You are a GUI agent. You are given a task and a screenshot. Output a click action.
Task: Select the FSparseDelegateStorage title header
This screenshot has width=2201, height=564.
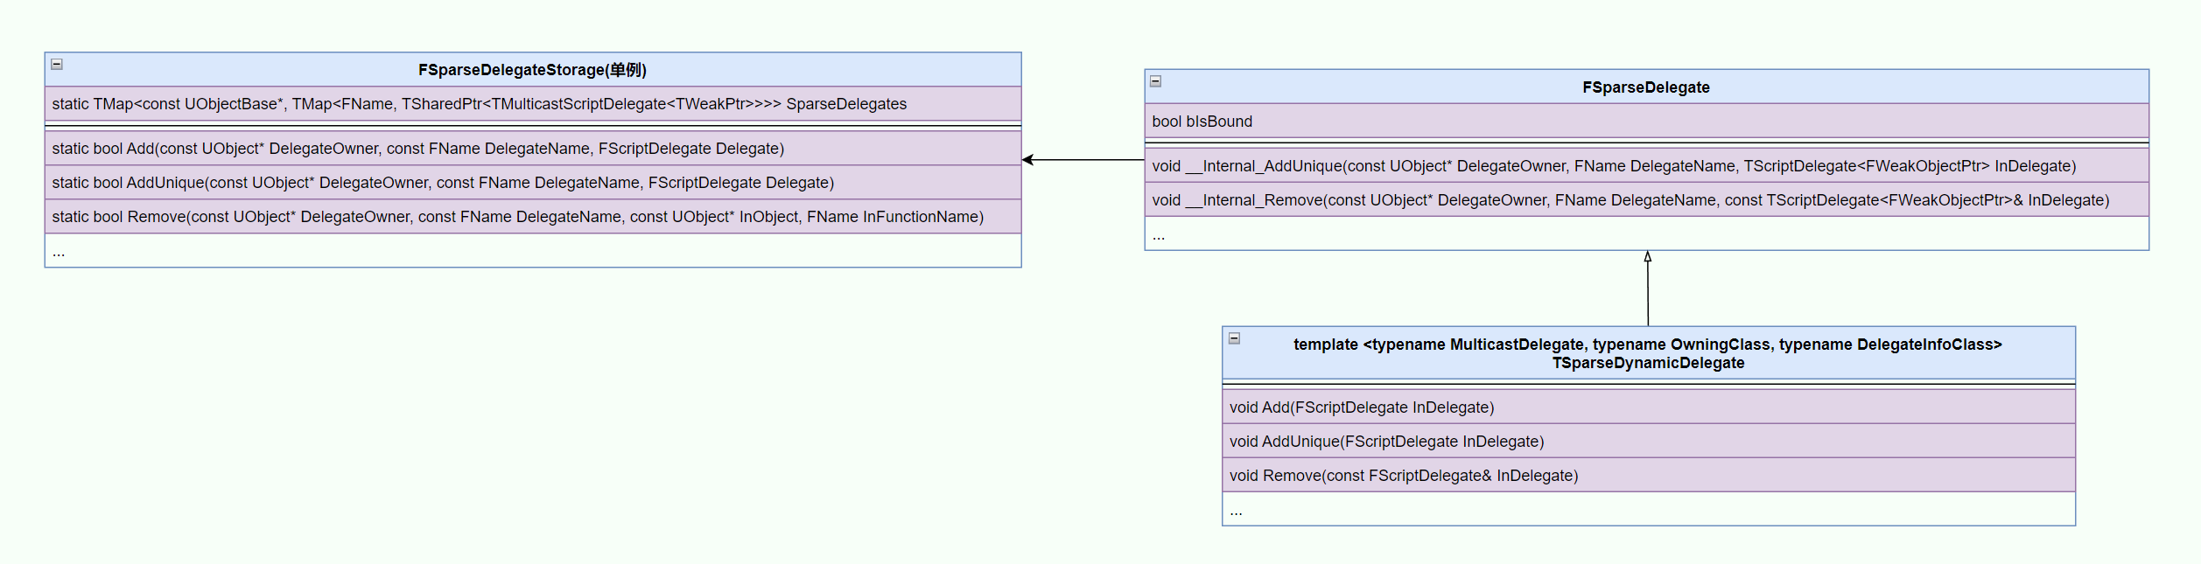[532, 70]
